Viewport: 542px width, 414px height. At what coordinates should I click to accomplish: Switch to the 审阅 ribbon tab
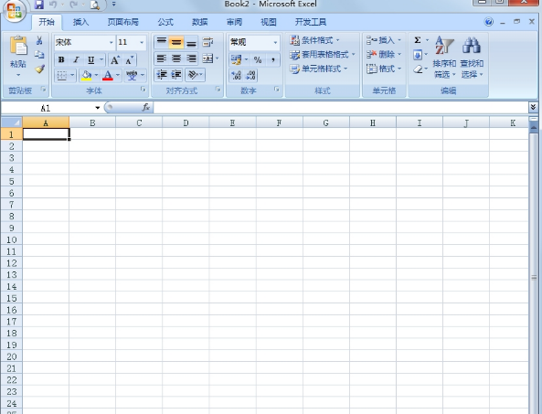coord(234,22)
